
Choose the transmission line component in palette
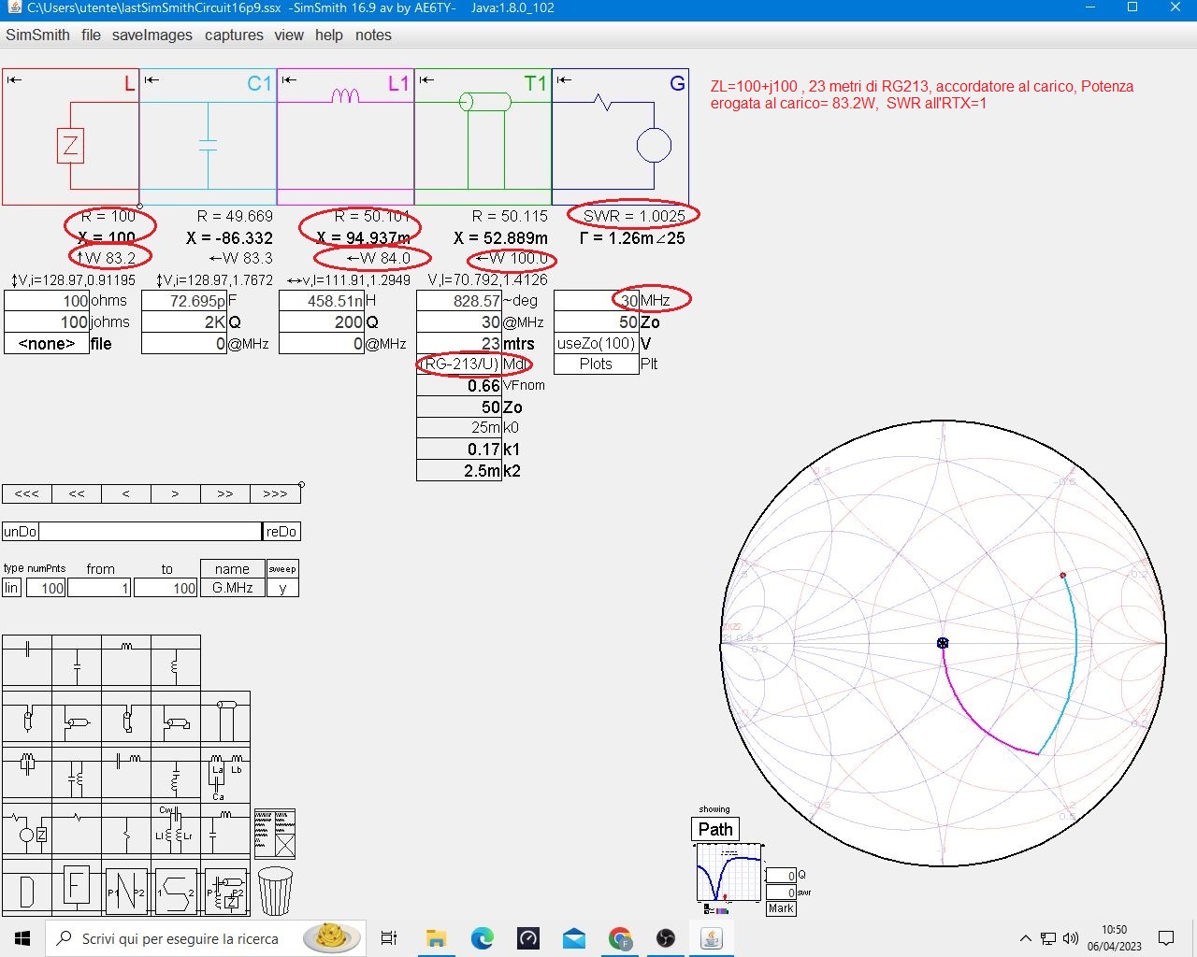(x=225, y=720)
